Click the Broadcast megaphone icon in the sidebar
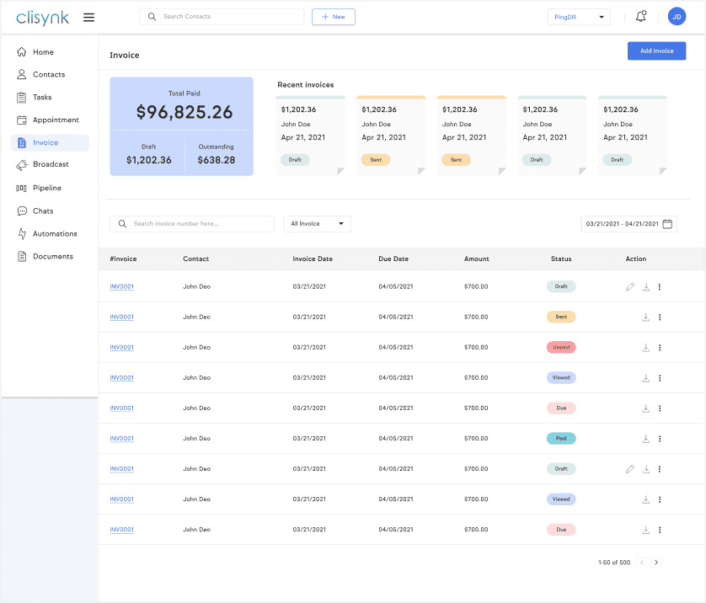 (21, 165)
